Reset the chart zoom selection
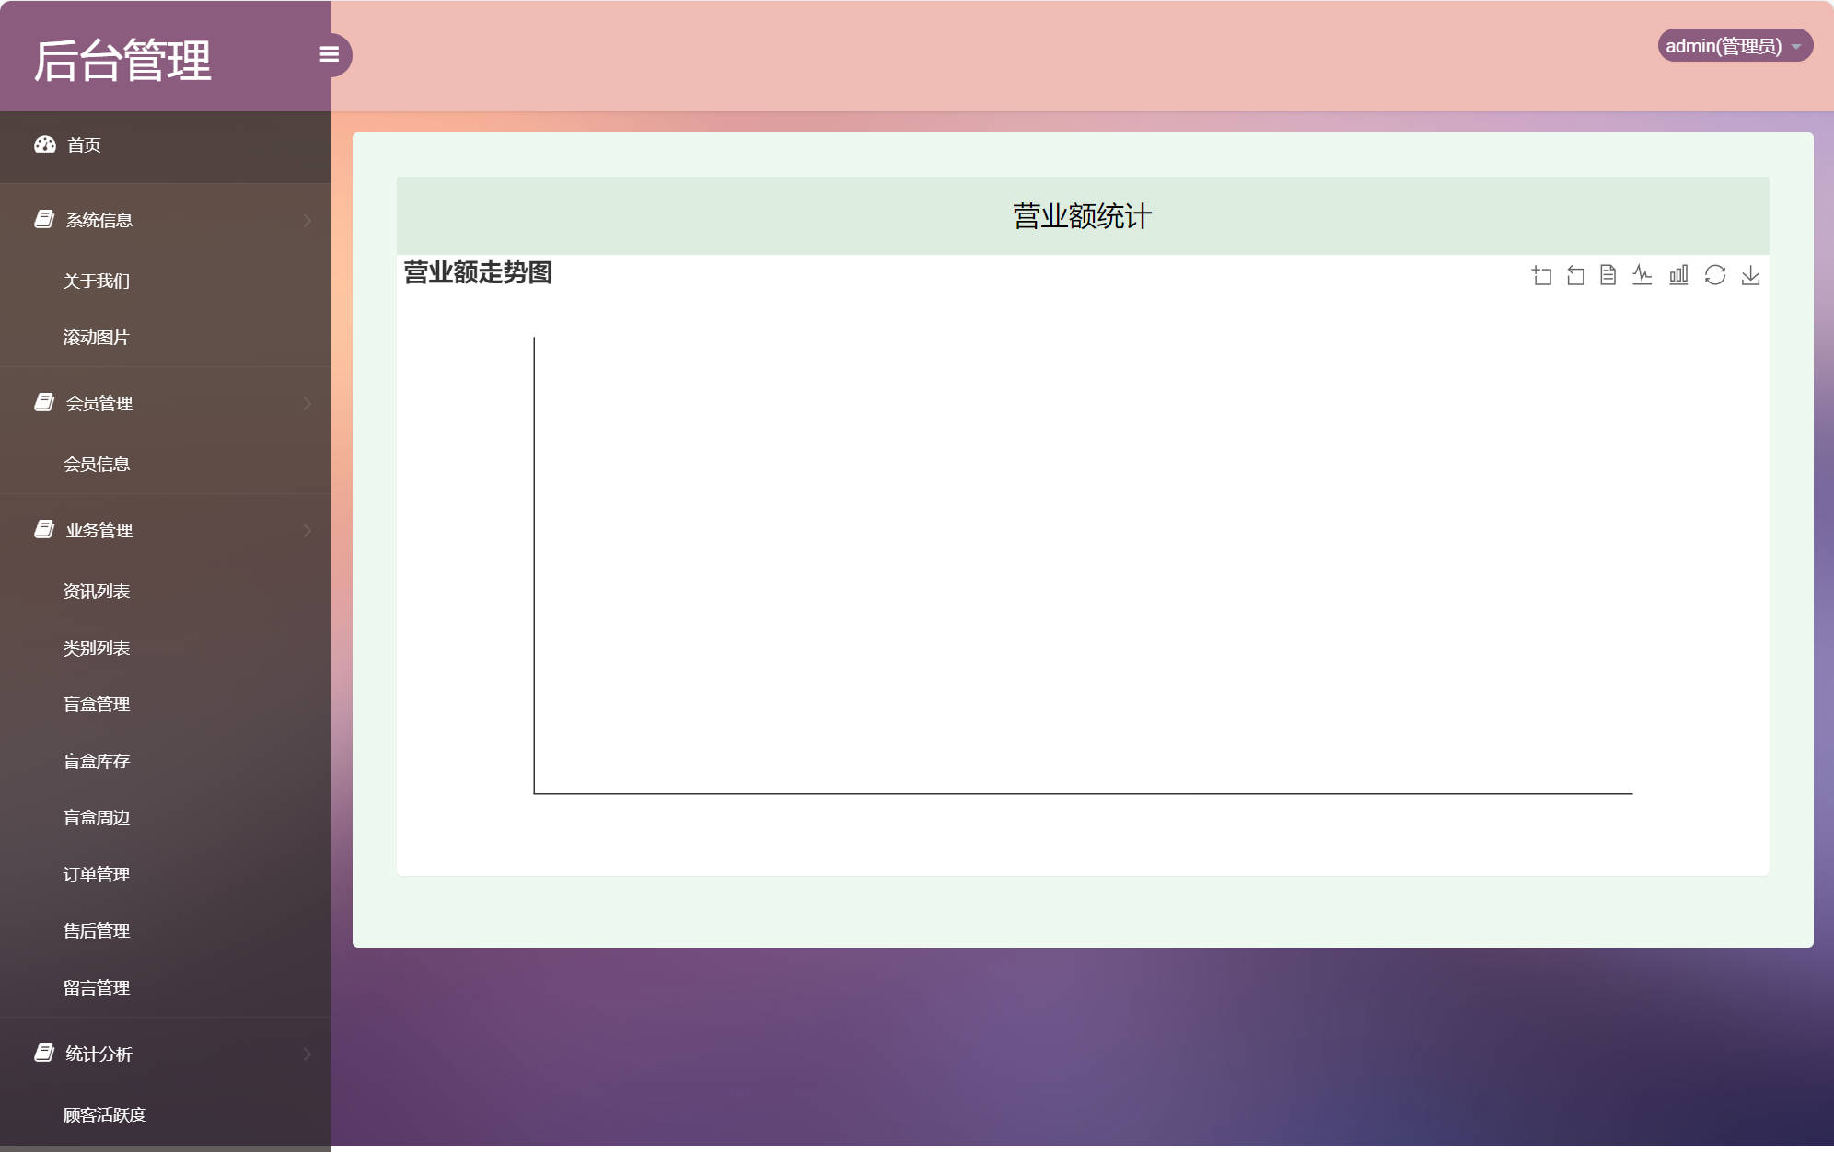1834x1152 pixels. tap(1575, 275)
